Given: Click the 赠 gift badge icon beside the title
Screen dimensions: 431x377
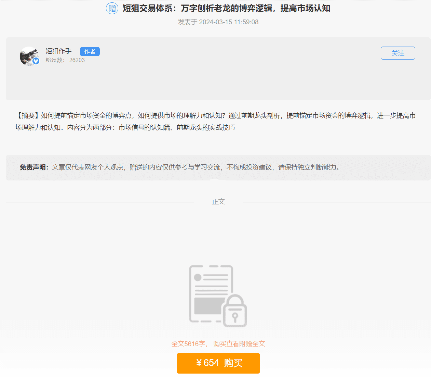Looking at the screenshot, I should coord(112,8).
